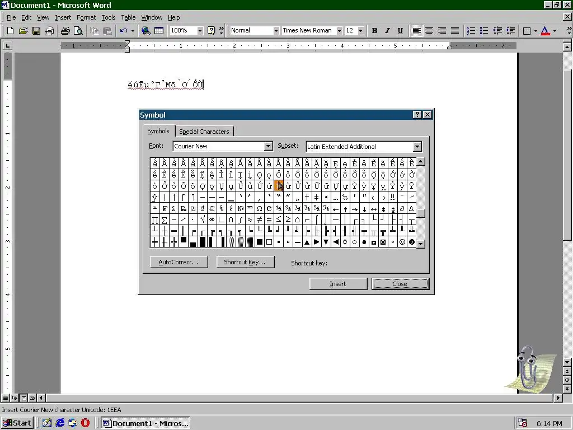Image resolution: width=573 pixels, height=430 pixels.
Task: Click Close button in Symbol dialog
Action: point(400,284)
